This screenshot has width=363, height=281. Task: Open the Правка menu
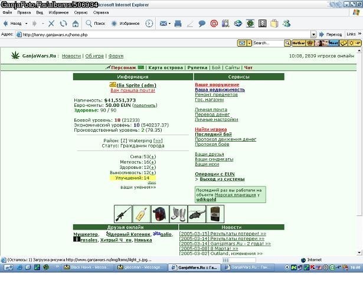24,12
